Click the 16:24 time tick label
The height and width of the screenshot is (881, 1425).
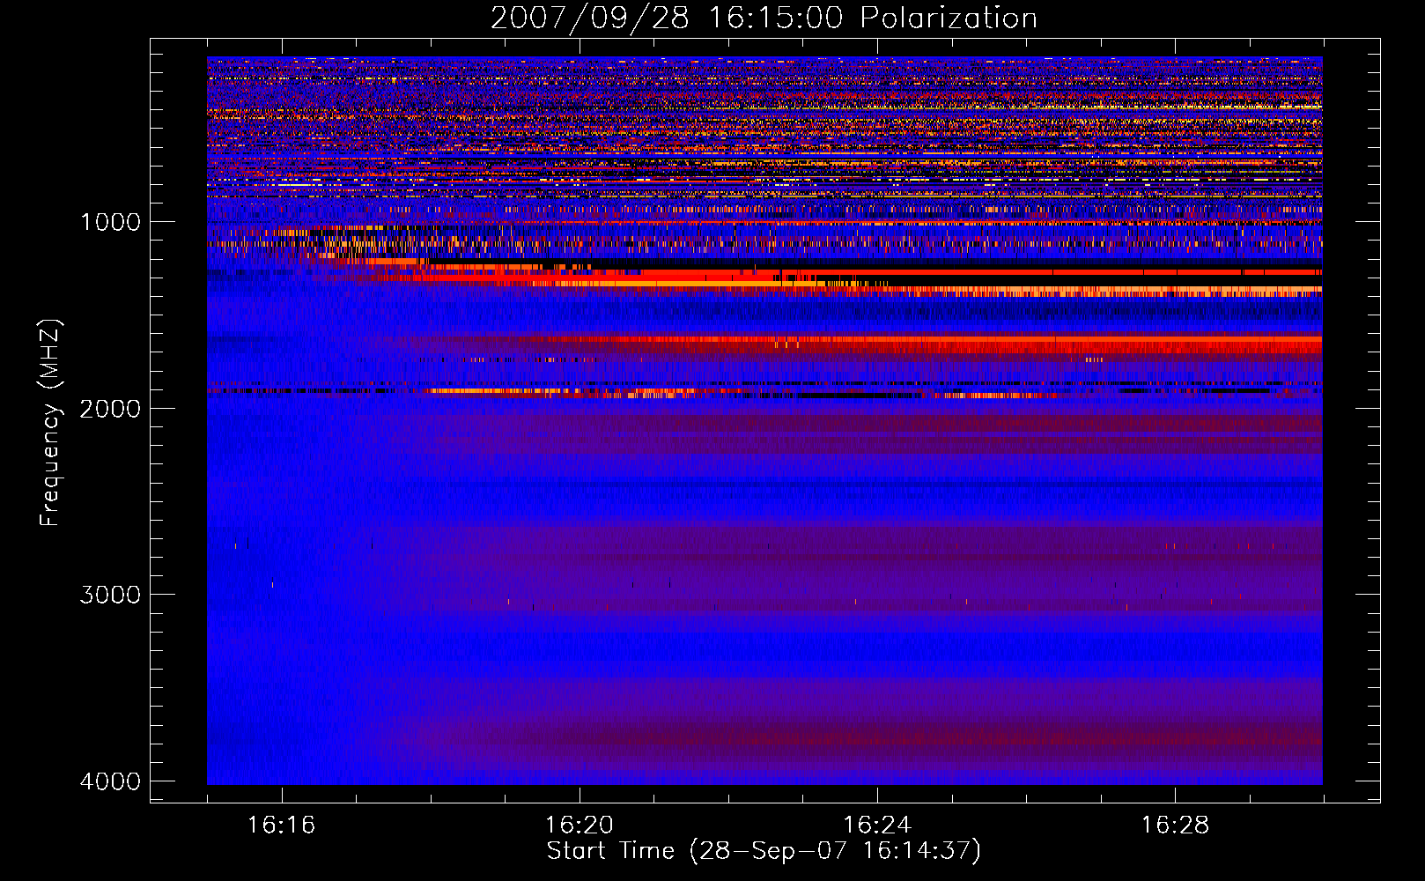tap(876, 825)
